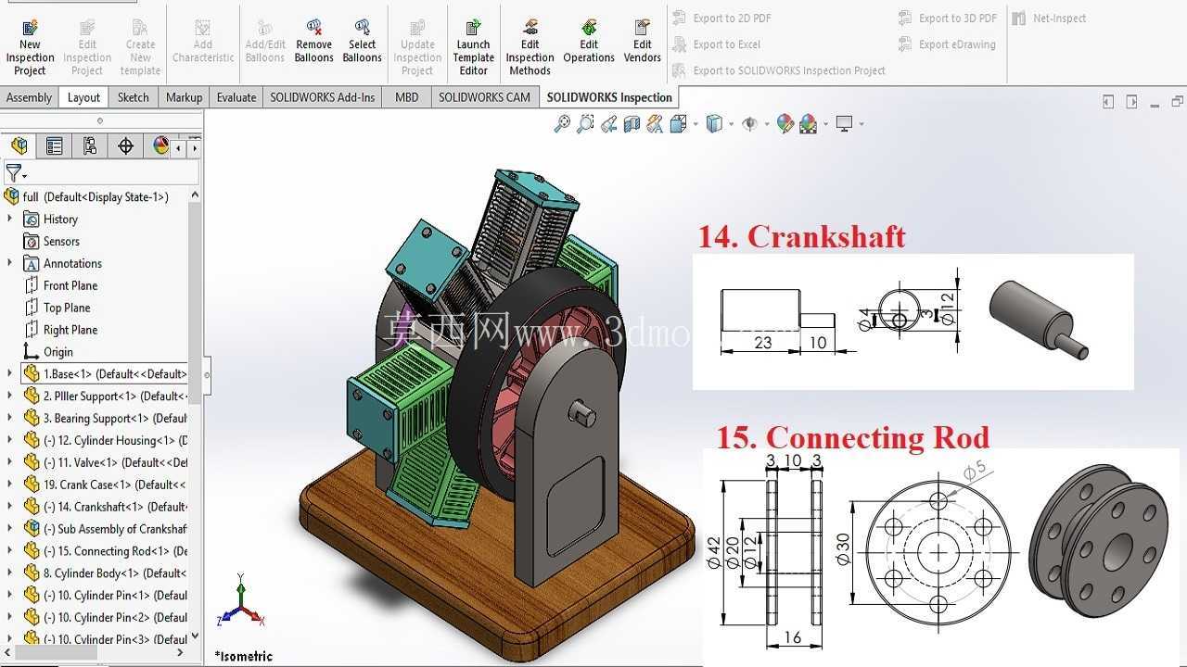The image size is (1187, 667).
Task: Open View Settings dropdown arrow
Action: [862, 124]
